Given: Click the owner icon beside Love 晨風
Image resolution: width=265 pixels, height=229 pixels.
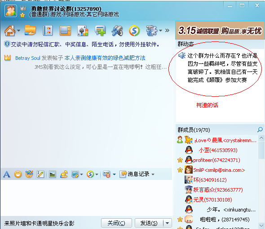Looking at the screenshot, I should coord(180,139).
